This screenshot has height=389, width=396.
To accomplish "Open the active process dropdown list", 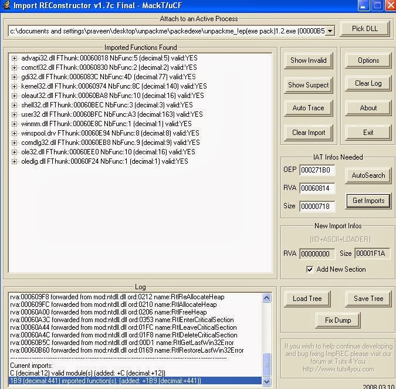I will (x=330, y=31).
